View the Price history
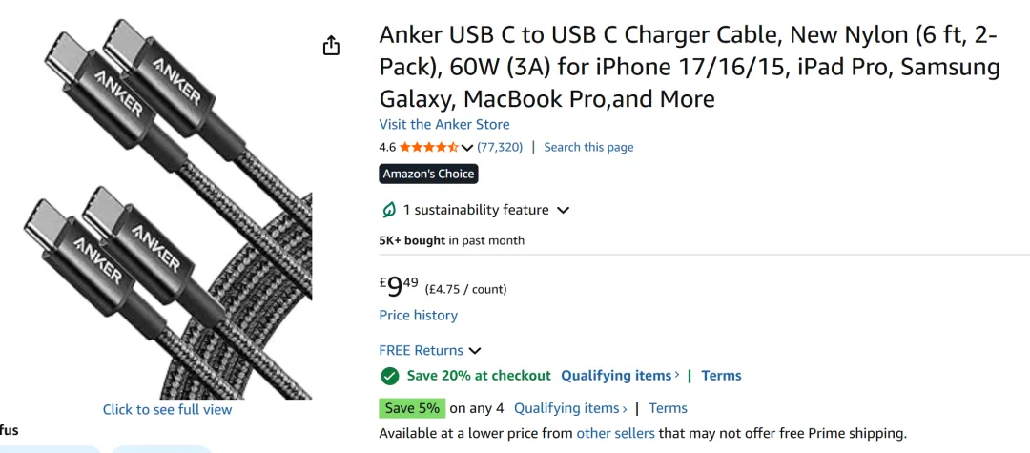 [418, 315]
